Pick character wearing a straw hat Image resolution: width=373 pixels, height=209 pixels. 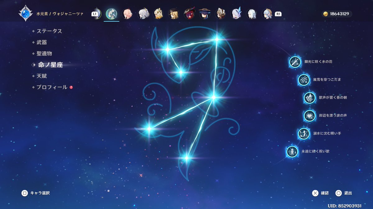267,14
